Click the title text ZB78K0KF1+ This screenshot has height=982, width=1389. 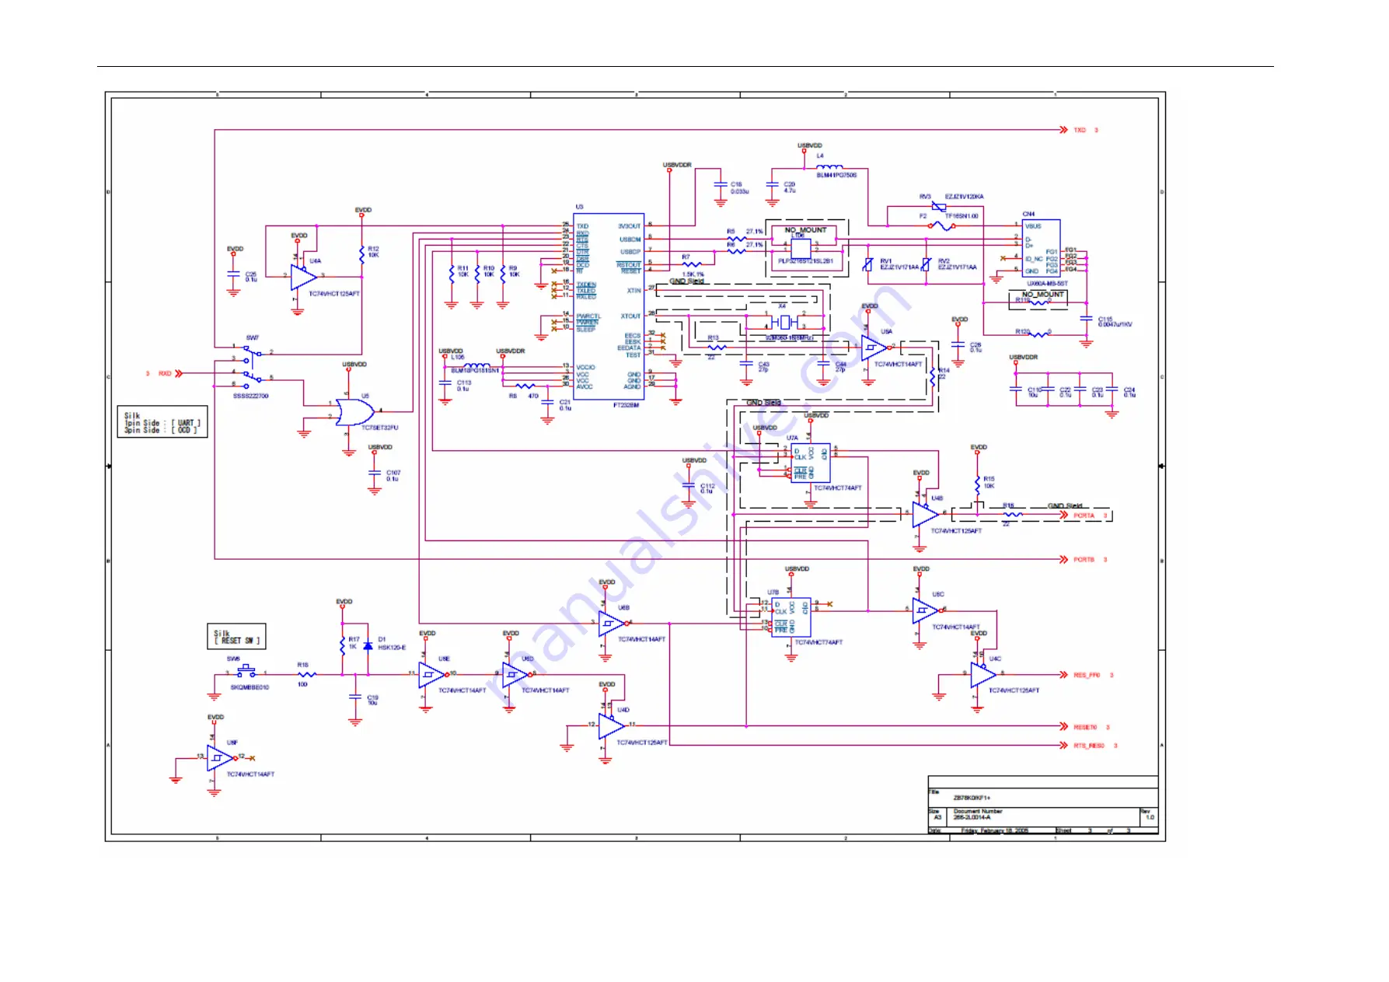click(972, 798)
